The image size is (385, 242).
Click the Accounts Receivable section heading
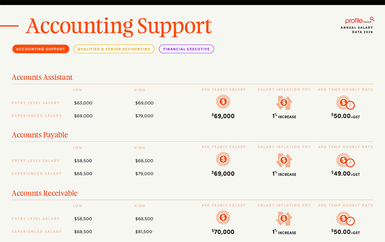tap(45, 193)
